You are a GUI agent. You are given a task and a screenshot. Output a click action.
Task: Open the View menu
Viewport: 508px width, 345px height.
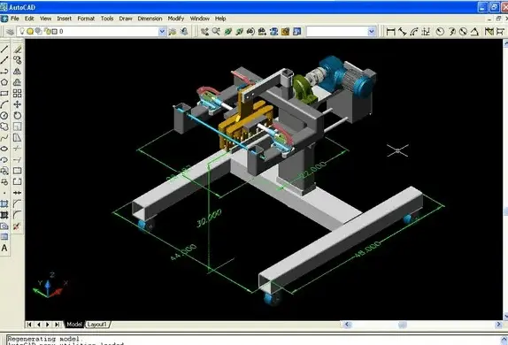(x=45, y=19)
